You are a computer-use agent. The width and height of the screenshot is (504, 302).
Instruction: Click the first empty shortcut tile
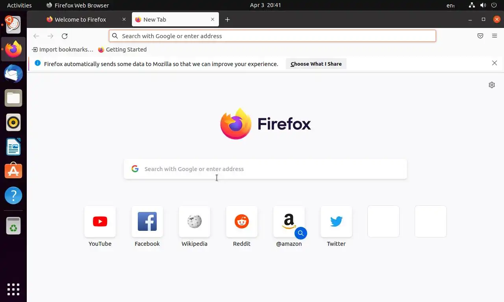coord(384,221)
